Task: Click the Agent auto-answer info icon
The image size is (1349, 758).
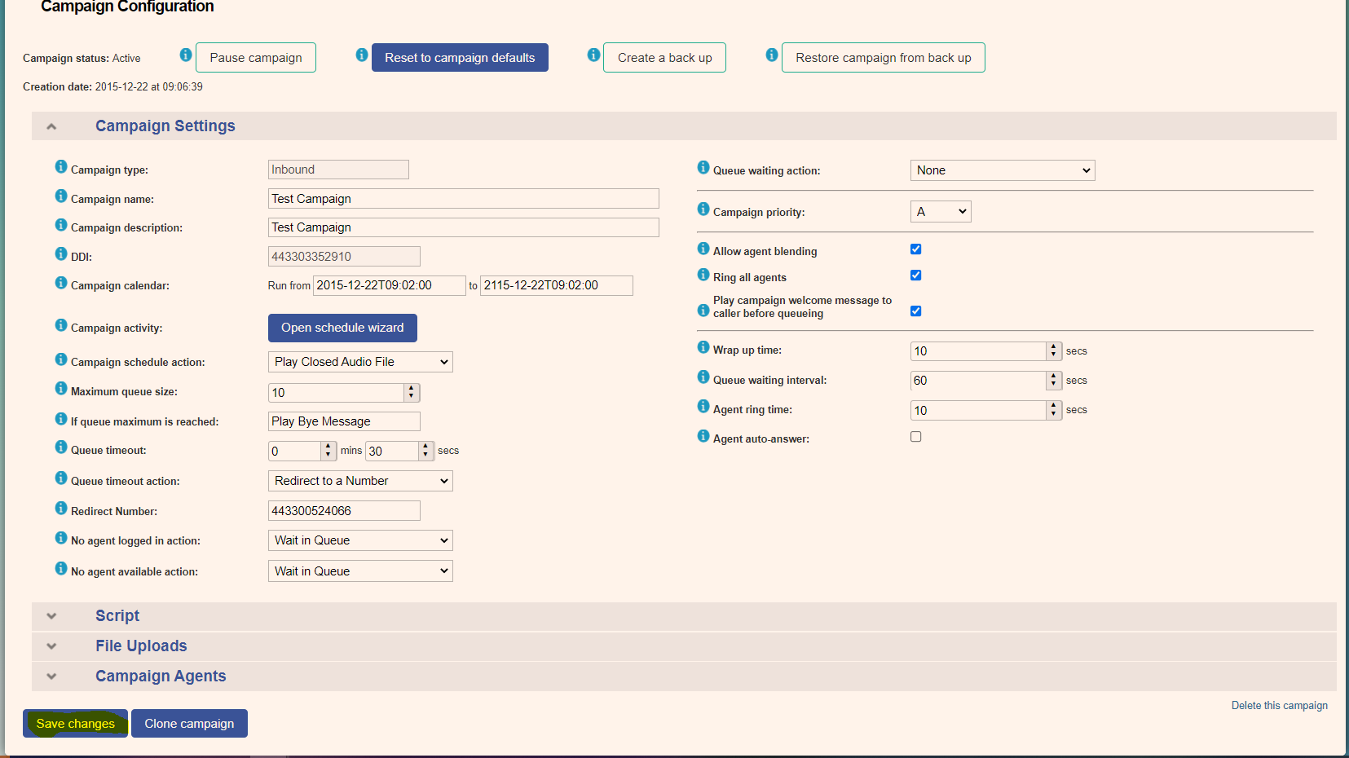Action: (703, 435)
